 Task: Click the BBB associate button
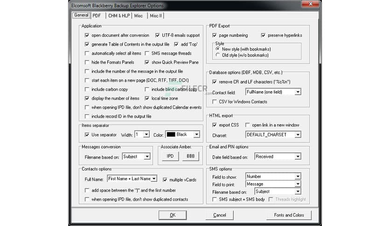pos(190,156)
